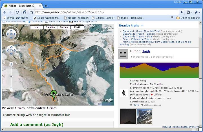
Task: Show hidden bookmarks with the chevron
Action: click(172, 17)
